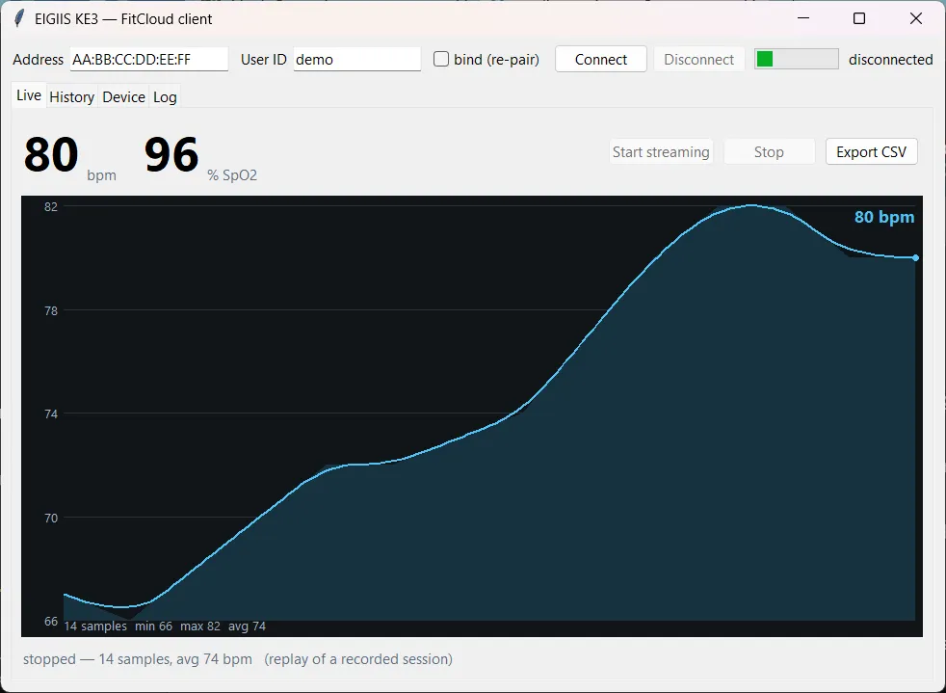Click the Start streaming button
Screen dimensions: 946x693
[661, 151]
